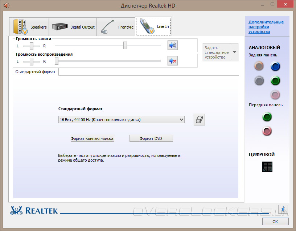Select the Line In tab
The width and height of the screenshot is (296, 231).
(x=153, y=26)
